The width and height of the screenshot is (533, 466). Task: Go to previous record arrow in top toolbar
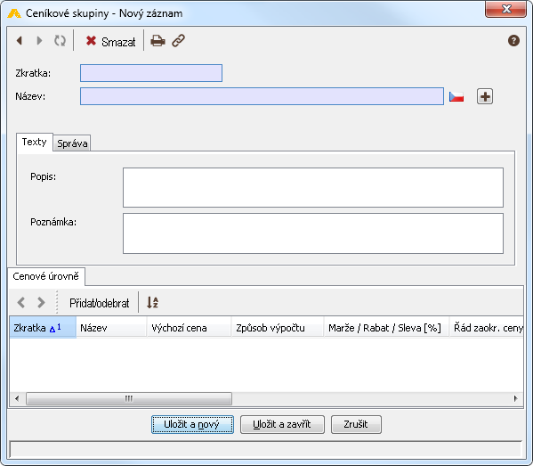click(x=20, y=41)
